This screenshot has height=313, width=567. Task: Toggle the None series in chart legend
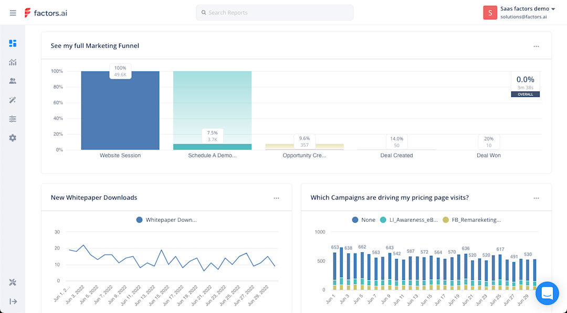click(364, 220)
